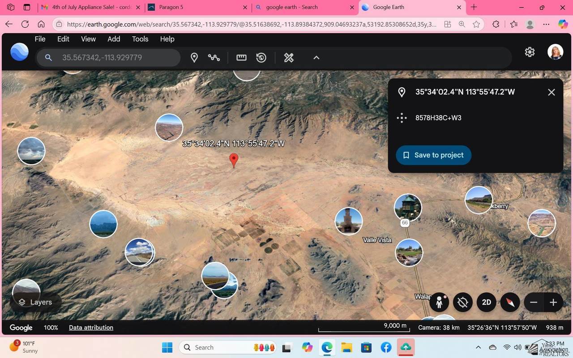Open historical imagery clock icon

[x=261, y=58]
